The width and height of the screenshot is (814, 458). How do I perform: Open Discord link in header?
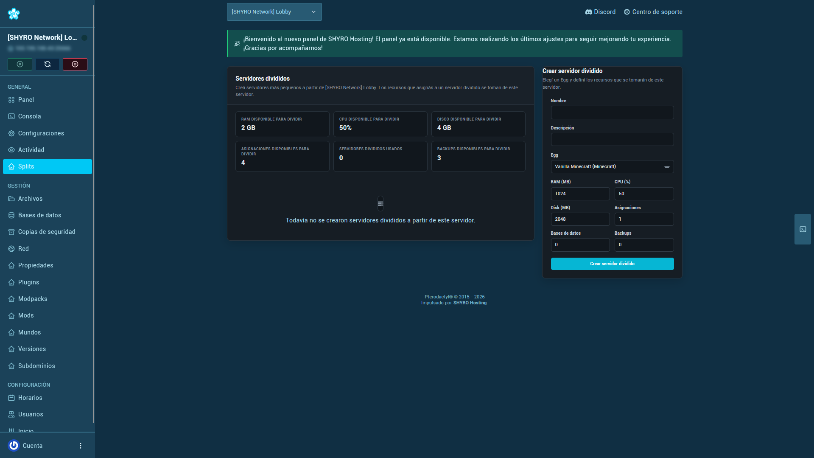click(600, 12)
